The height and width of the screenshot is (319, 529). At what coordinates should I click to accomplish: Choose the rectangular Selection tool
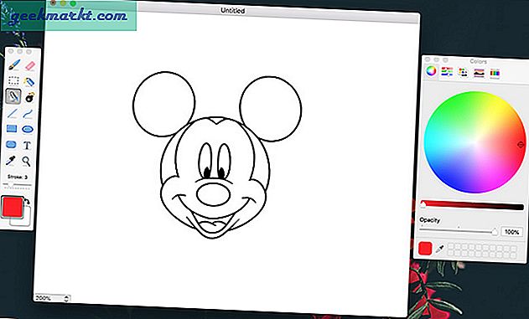coord(13,81)
